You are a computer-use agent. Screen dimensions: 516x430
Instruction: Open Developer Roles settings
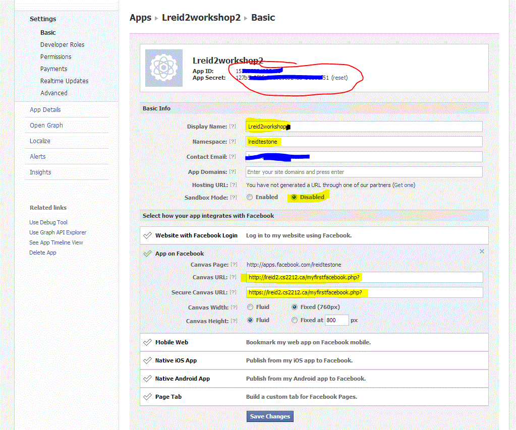click(62, 45)
